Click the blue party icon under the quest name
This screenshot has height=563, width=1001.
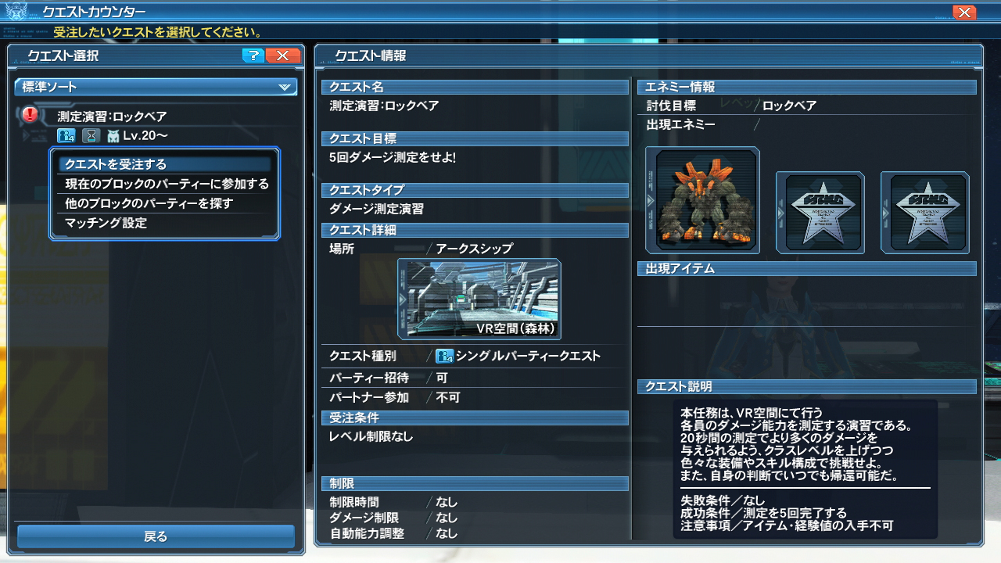click(x=66, y=136)
